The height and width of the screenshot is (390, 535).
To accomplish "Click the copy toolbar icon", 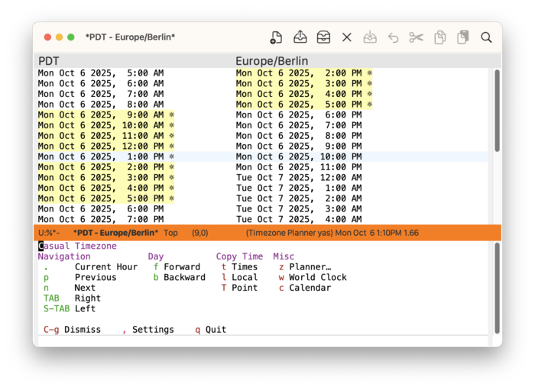I will click(x=439, y=37).
